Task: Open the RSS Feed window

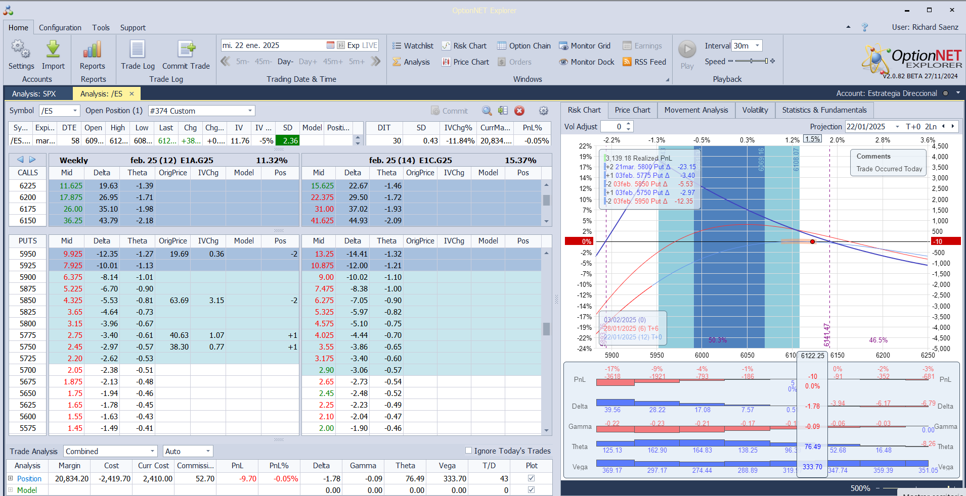Action: [644, 62]
